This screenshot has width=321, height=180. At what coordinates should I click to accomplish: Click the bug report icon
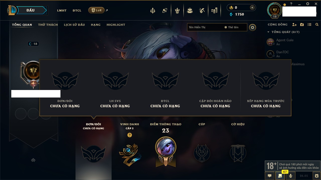point(316,176)
